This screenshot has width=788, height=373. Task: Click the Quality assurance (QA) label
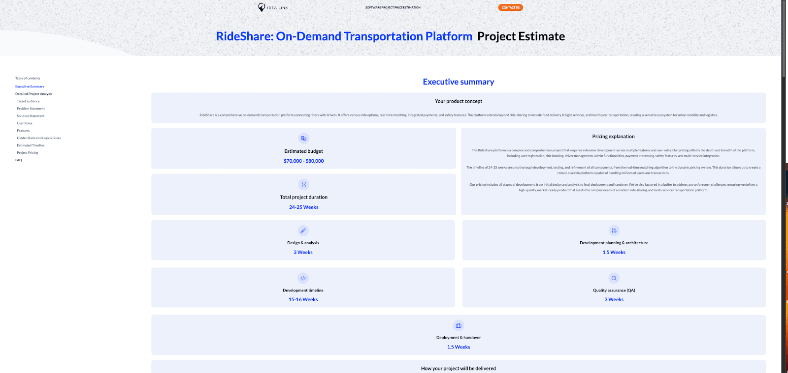(614, 290)
